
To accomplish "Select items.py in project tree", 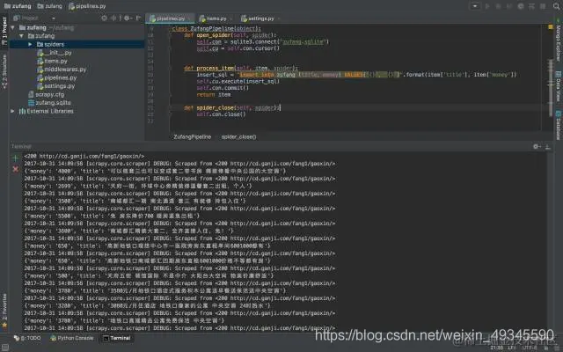I will (x=52, y=61).
